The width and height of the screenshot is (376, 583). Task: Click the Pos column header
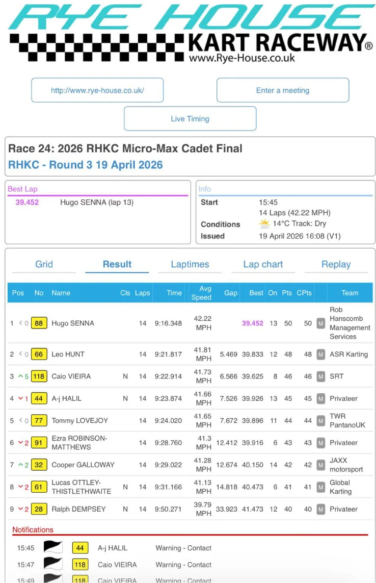point(18,293)
